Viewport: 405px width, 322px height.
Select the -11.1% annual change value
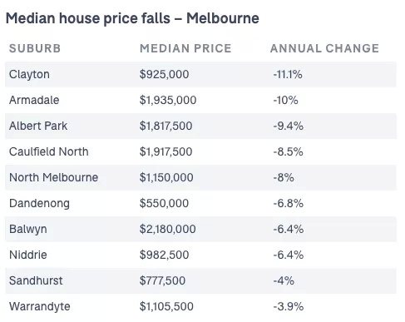pyautogui.click(x=288, y=74)
